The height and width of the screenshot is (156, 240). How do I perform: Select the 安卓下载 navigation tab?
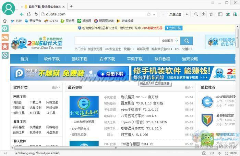(x=107, y=59)
